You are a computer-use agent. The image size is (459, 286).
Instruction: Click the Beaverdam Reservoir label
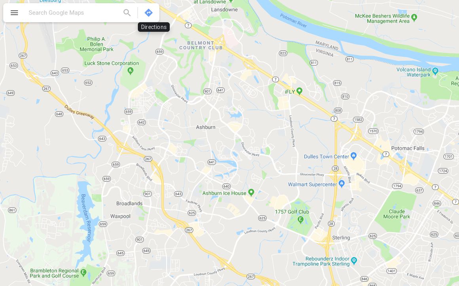coord(86,218)
